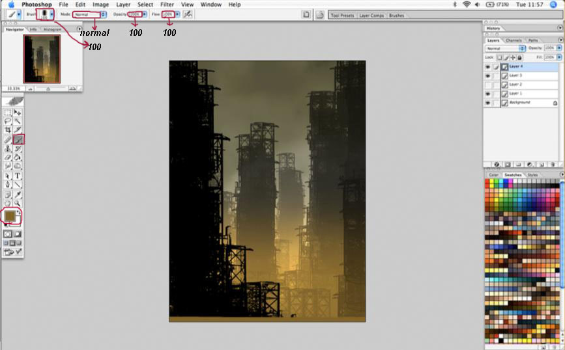Viewport: 565px width, 350px height.
Task: Open the tool preset picker arrow
Action: [x=19, y=14]
